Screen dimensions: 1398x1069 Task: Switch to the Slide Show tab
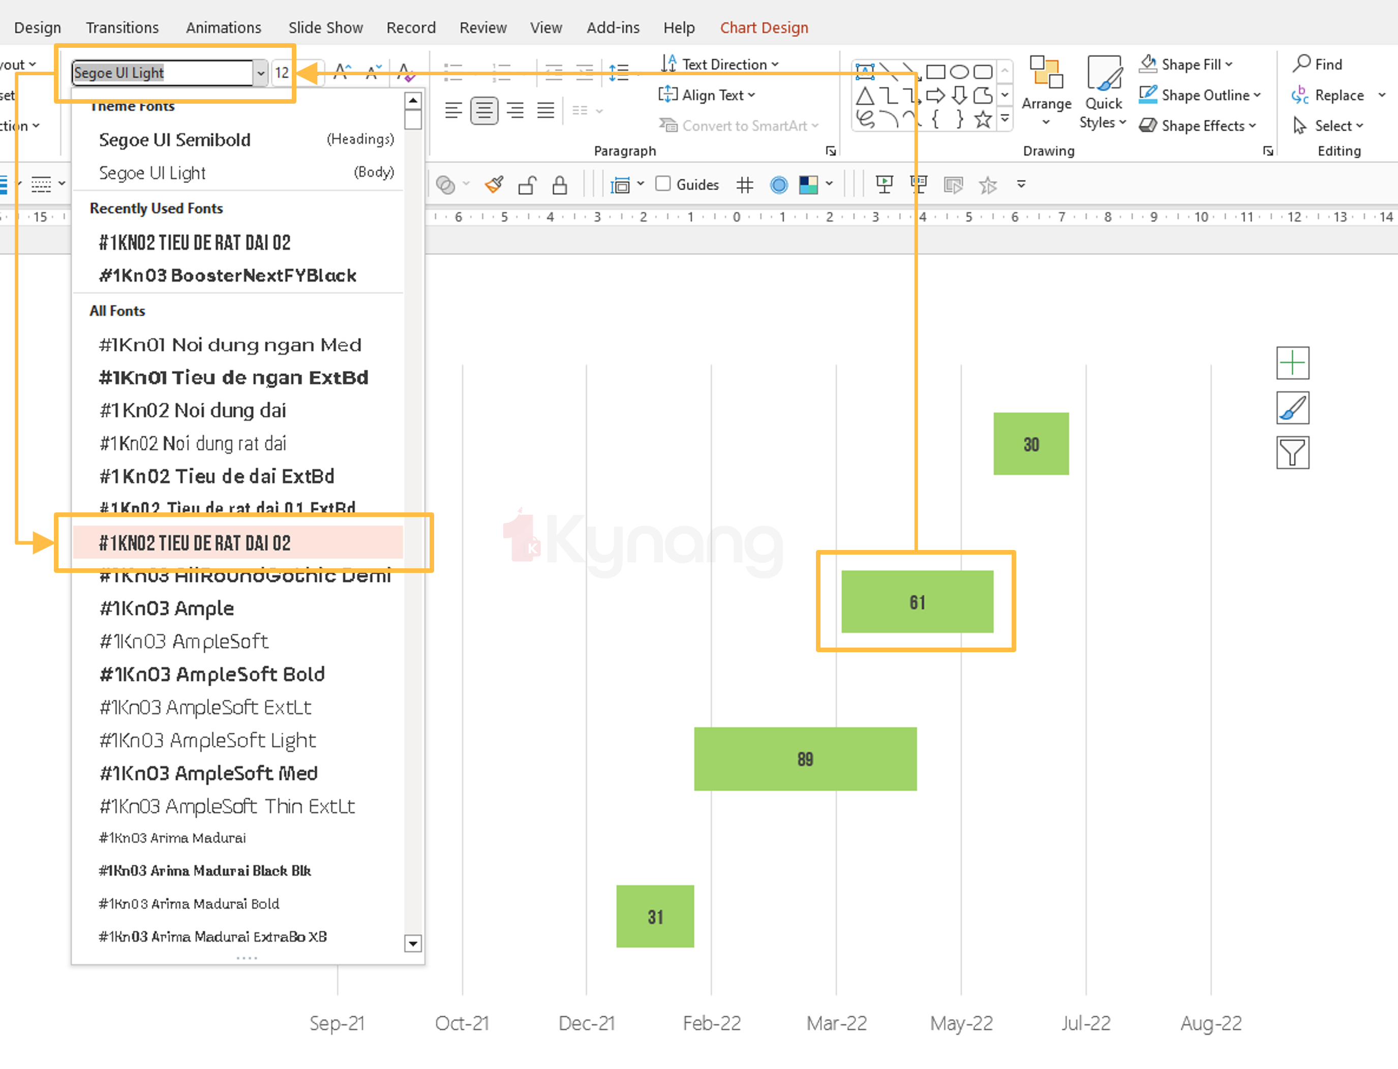325,27
